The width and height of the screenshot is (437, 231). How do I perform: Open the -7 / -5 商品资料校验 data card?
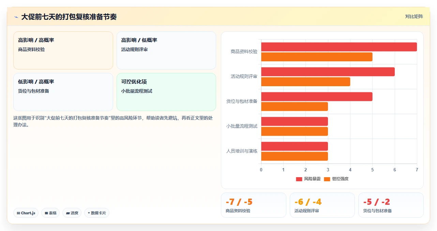254,205
